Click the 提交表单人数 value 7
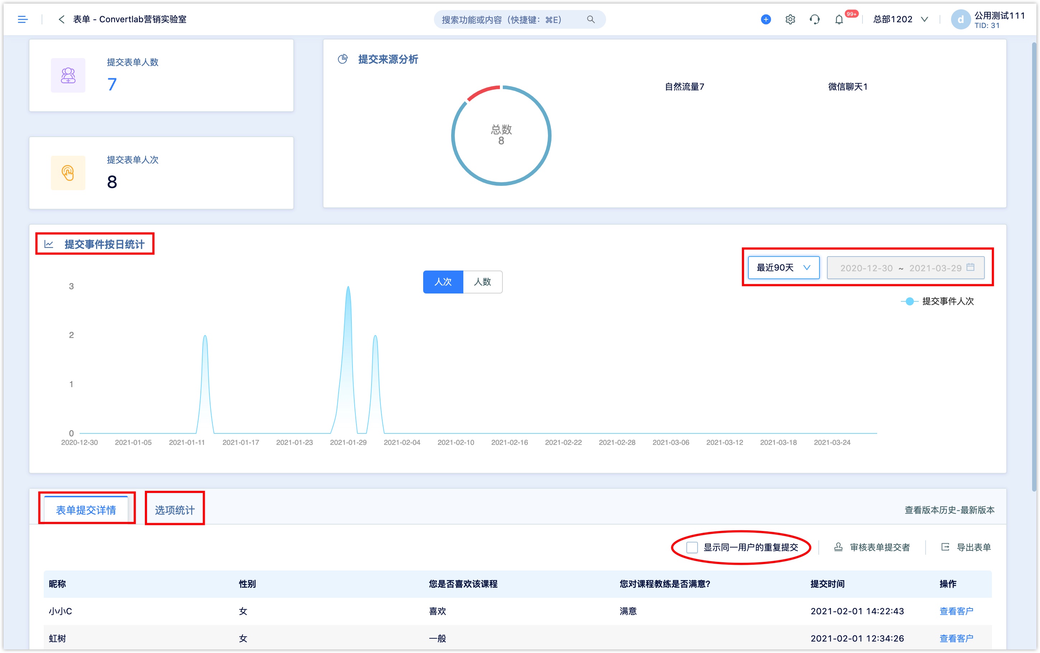This screenshot has height=653, width=1040. pos(112,84)
